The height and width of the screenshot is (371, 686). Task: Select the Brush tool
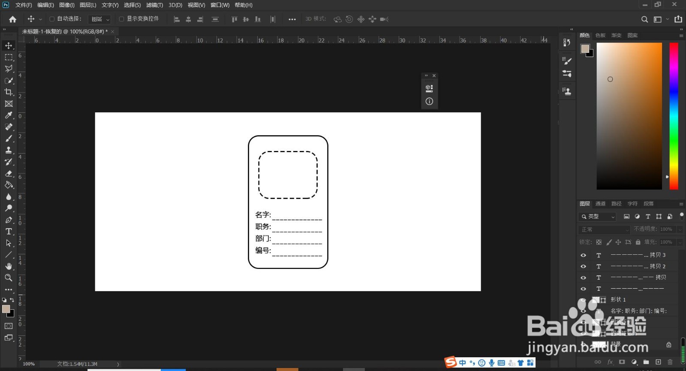pos(9,138)
